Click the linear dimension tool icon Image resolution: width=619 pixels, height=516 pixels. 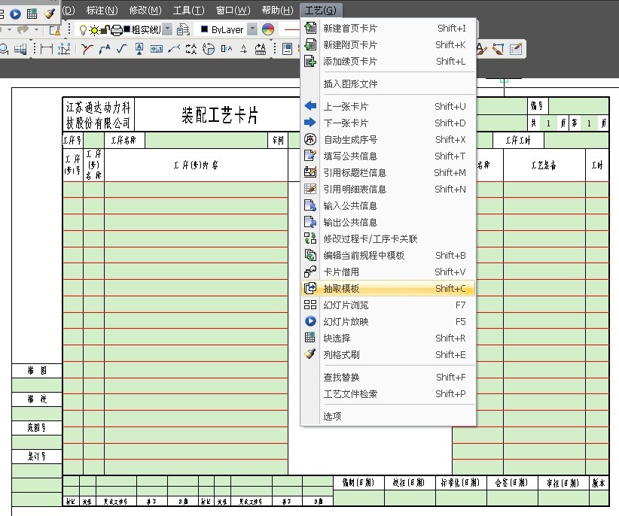tap(47, 50)
